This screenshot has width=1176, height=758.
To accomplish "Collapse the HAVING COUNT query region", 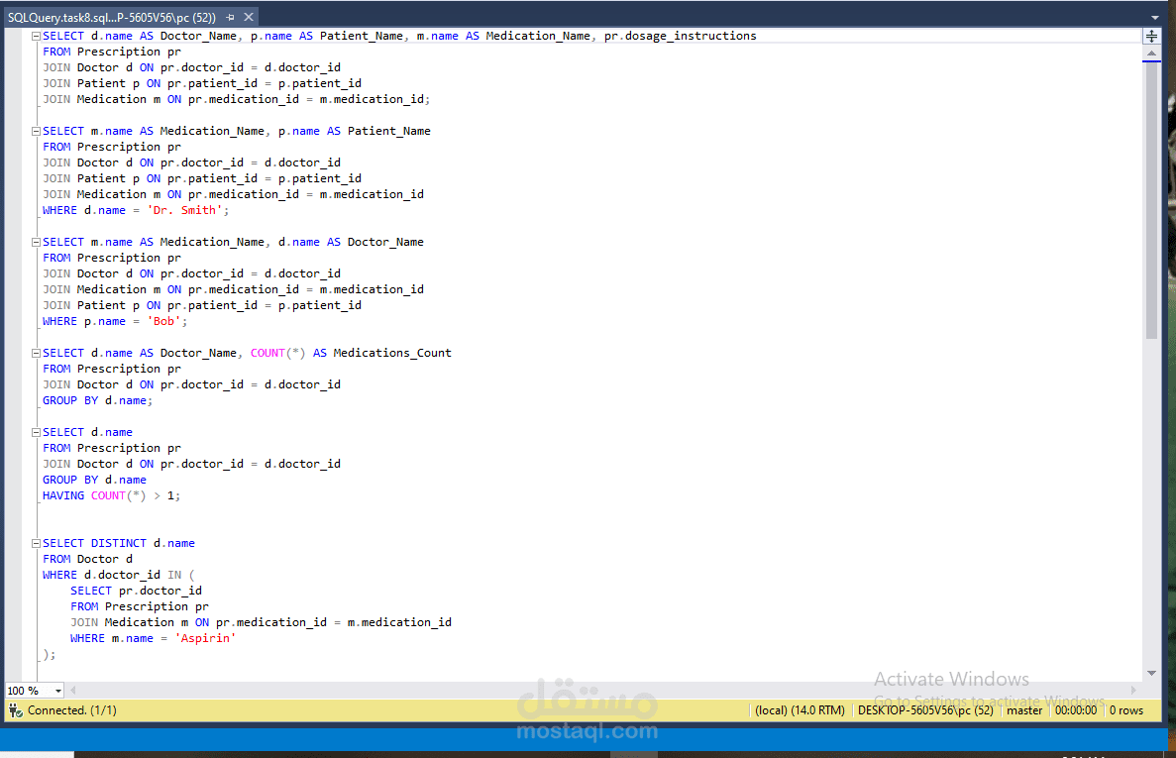I will 34,431.
